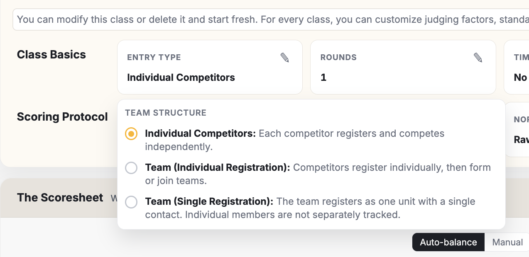This screenshot has width=529, height=257.
Task: Click the pencil icon on Entry Type card
Action: [x=284, y=58]
